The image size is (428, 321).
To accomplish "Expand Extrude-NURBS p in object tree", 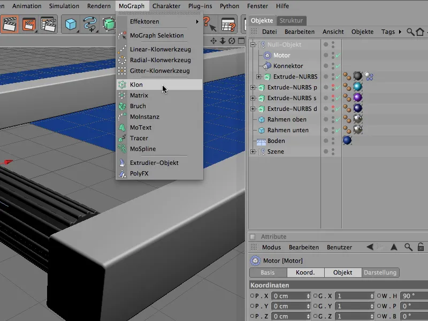I will coord(253,87).
